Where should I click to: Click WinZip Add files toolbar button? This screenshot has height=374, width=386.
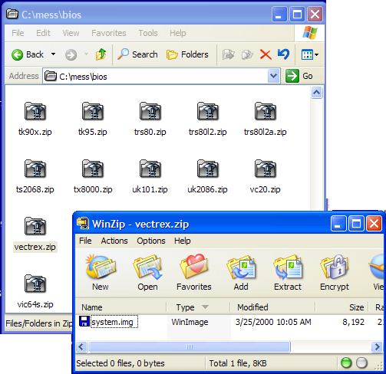click(241, 273)
